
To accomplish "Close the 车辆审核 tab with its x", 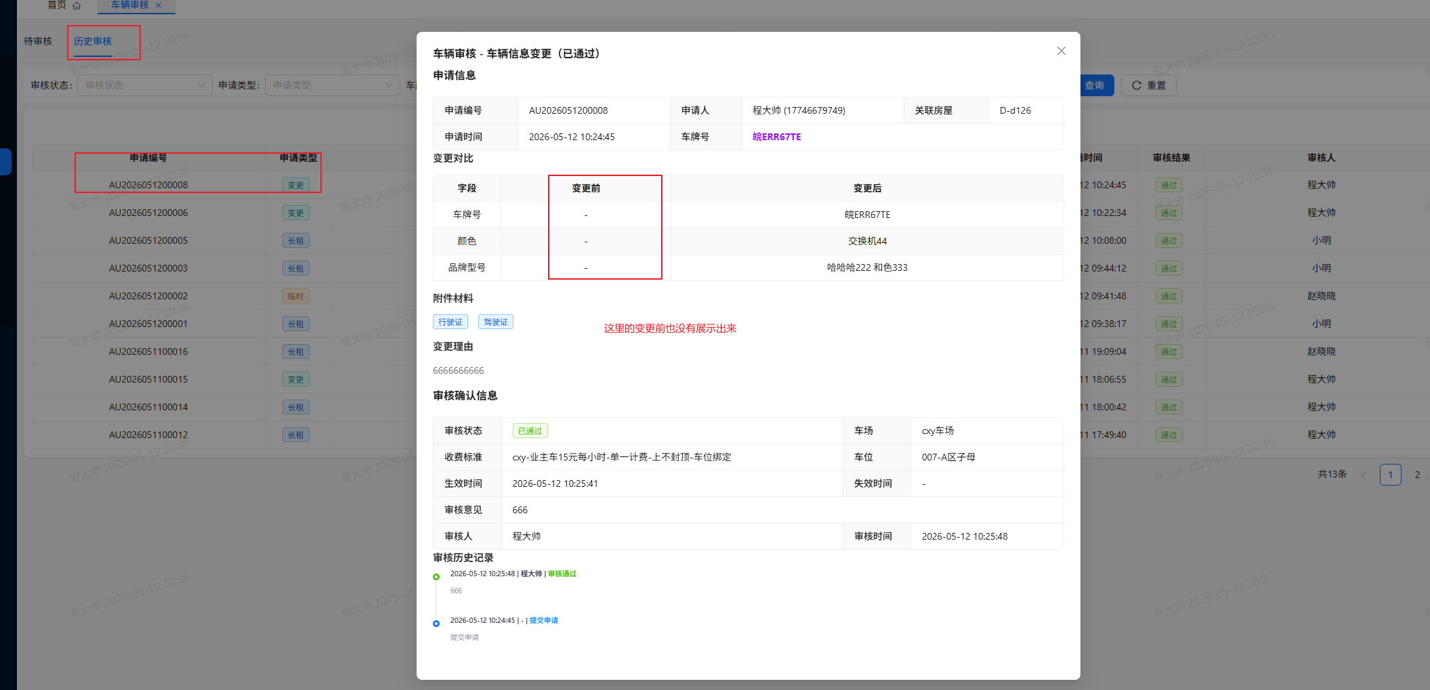I will coord(159,5).
